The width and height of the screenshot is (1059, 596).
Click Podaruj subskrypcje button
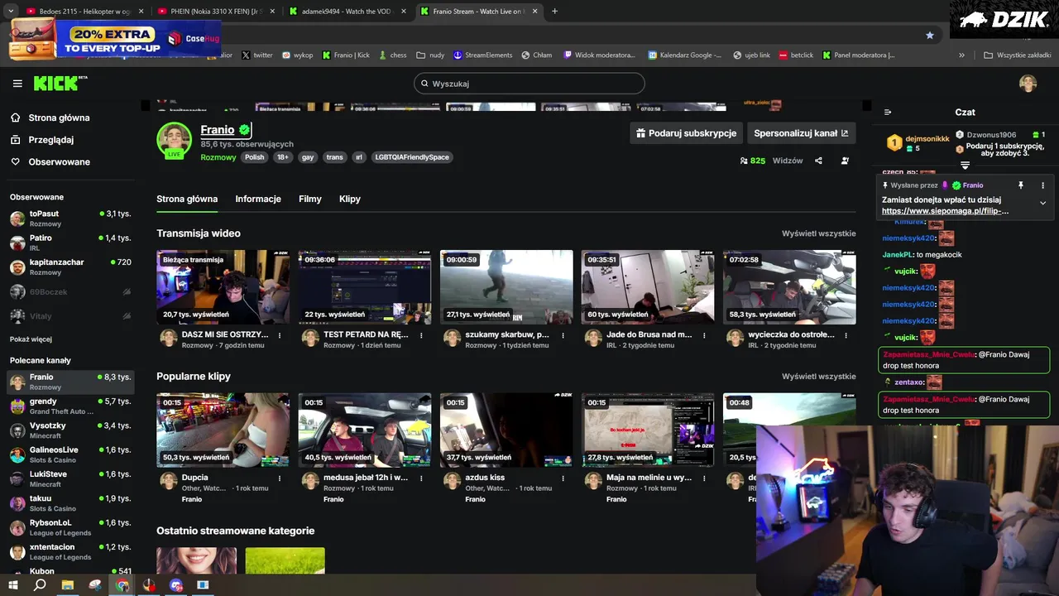686,133
